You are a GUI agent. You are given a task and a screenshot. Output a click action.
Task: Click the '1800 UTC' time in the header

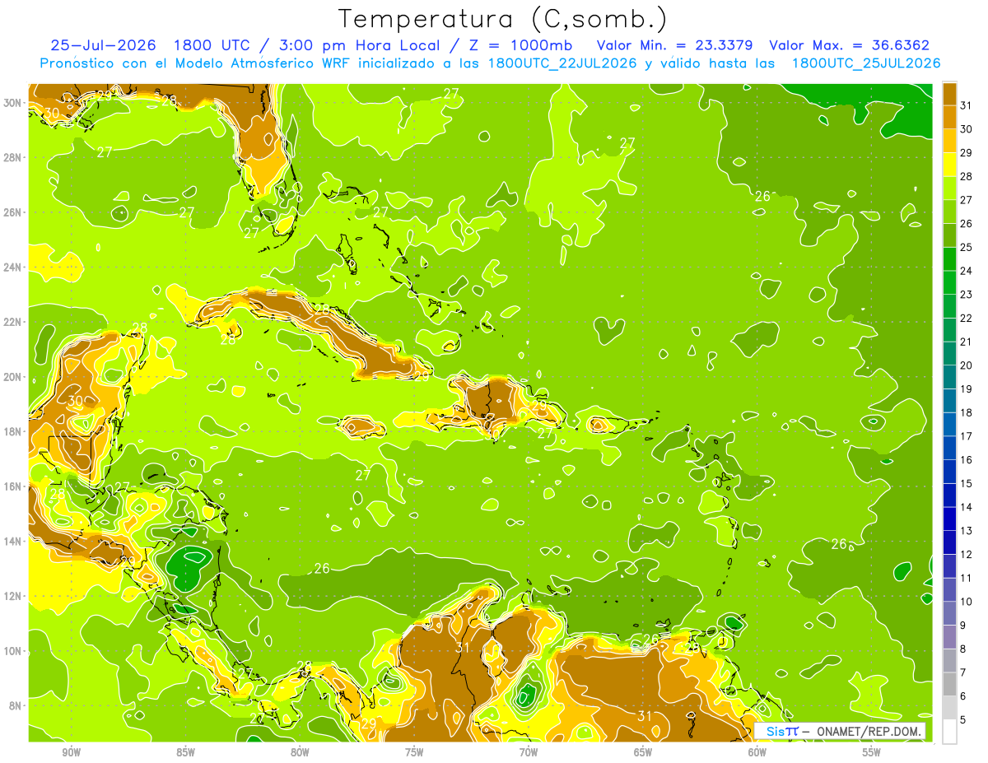(x=212, y=44)
